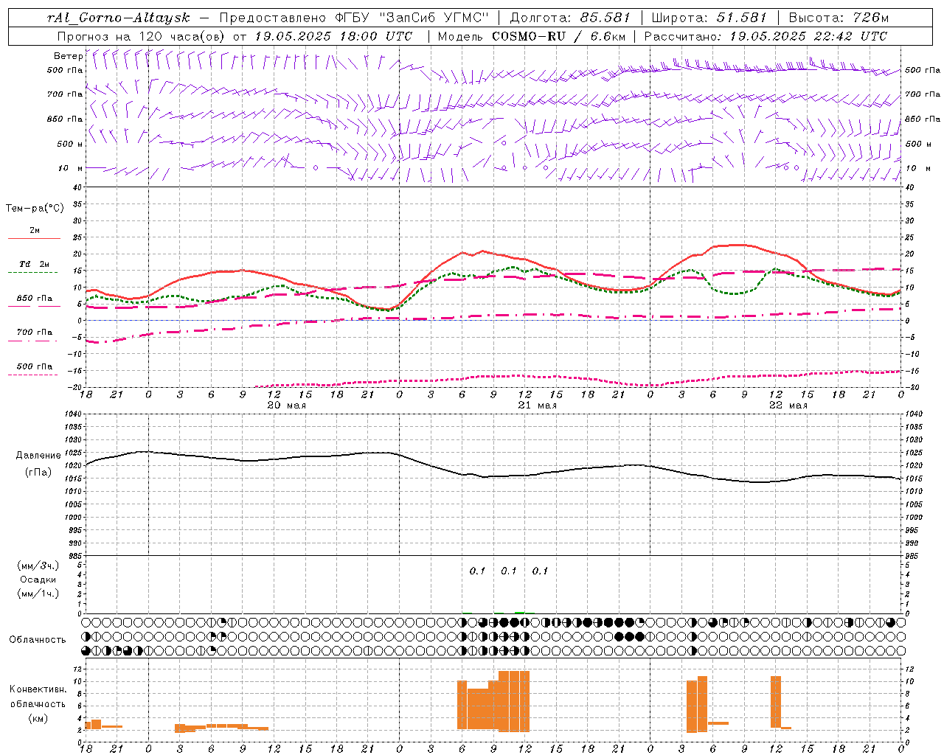Select the "Рассчитано: 19.05.2025 22:42 UTC" timestamp
944x755 pixels.
(766, 36)
